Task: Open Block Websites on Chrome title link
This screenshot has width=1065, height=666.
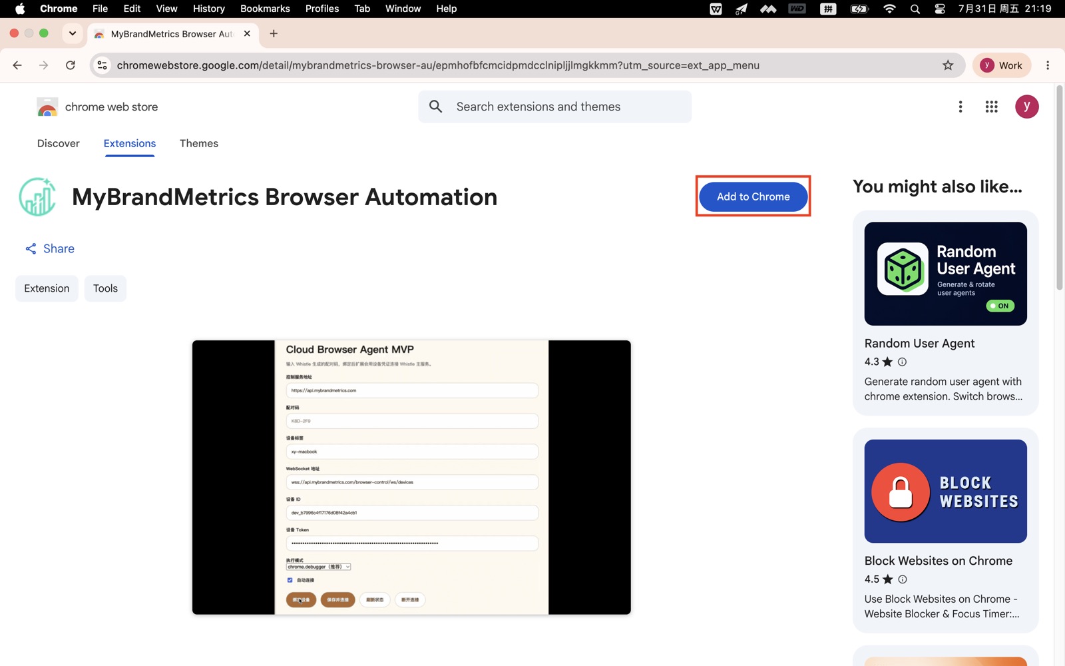Action: (939, 561)
